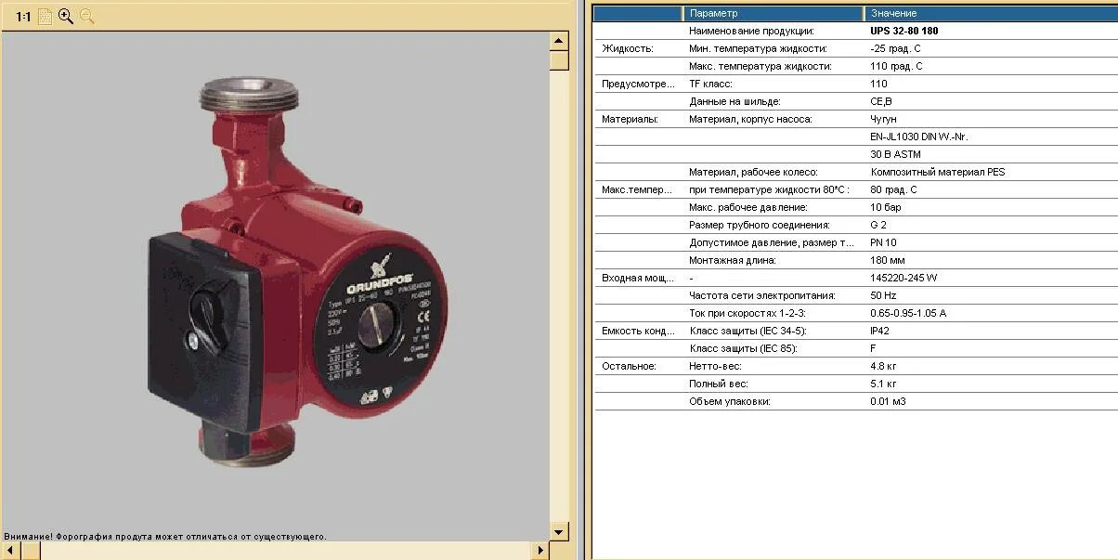The image size is (1118, 560).
Task: Select Макс. температура жидкости parameter
Action: (x=760, y=66)
